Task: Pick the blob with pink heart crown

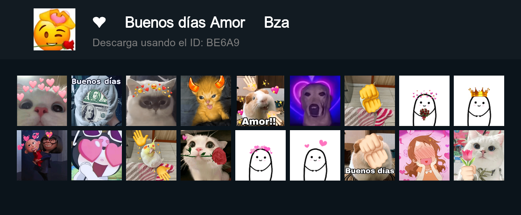Action: [x=260, y=155]
